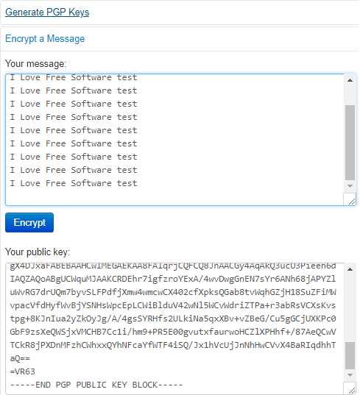360x395 pixels.
Task: Click the key line starting with tpg+8KJnIua2
Action: click(173, 319)
